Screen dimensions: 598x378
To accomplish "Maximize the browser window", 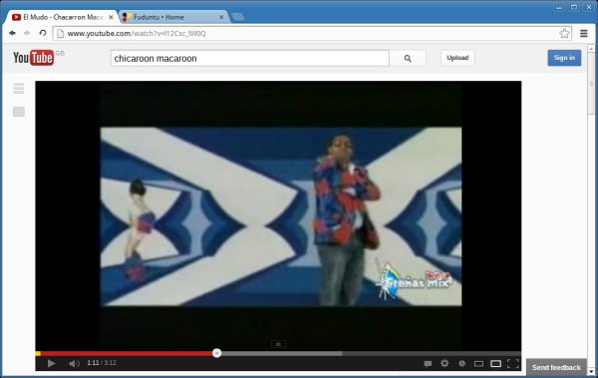I will 574,7.
